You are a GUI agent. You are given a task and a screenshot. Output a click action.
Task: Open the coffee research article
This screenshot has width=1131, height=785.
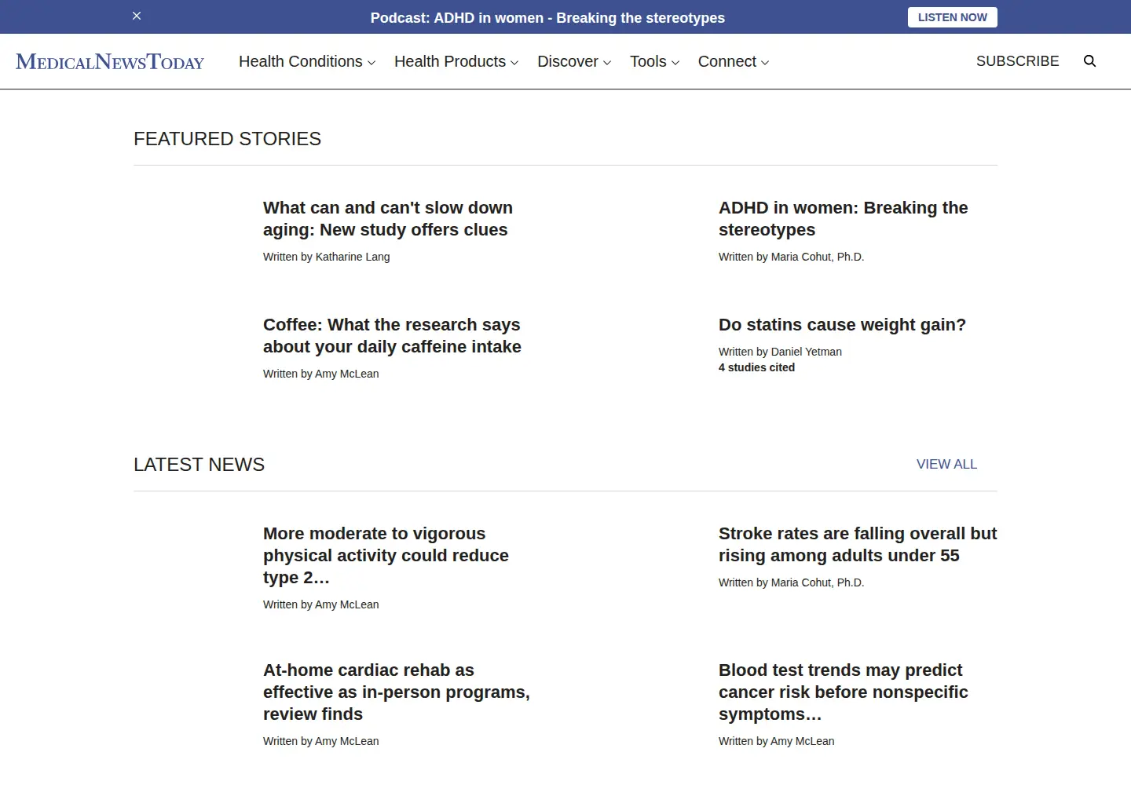click(x=392, y=336)
